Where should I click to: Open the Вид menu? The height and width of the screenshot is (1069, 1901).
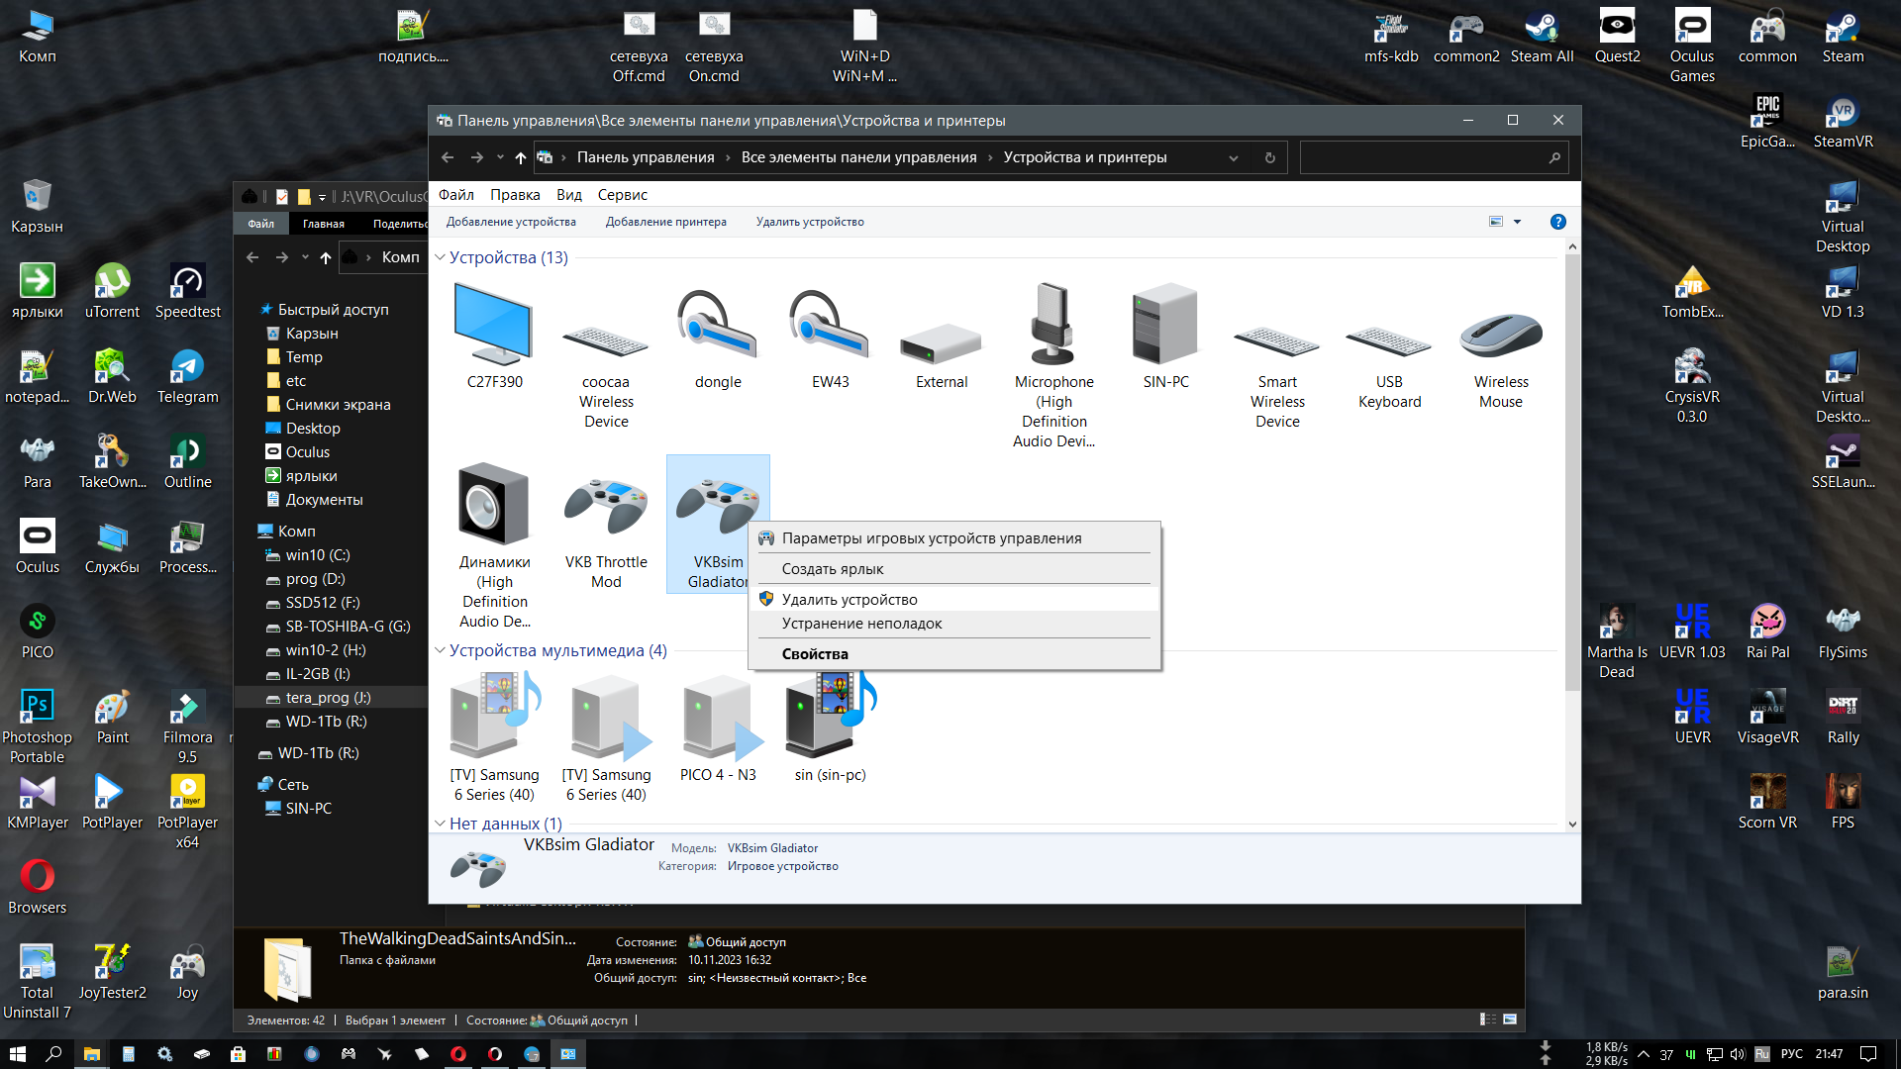click(x=569, y=195)
